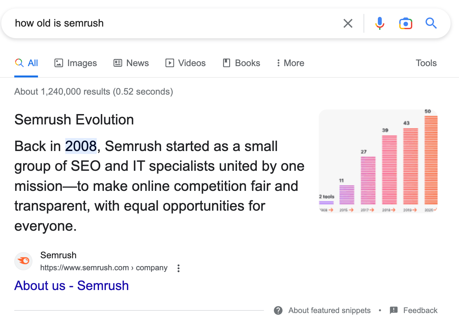Switch to the Images tab
The width and height of the screenshot is (459, 326).
[x=75, y=63]
